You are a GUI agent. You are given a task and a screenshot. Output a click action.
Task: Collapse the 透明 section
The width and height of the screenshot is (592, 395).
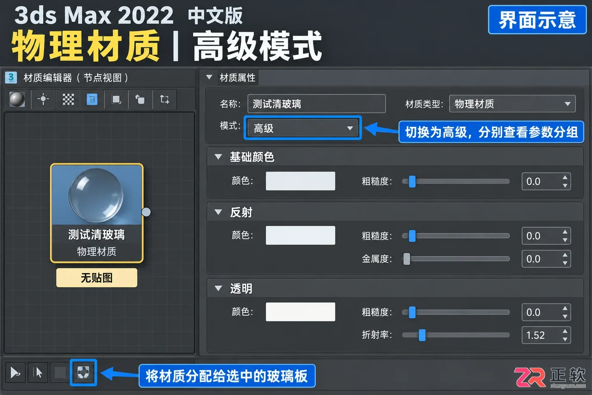point(218,288)
